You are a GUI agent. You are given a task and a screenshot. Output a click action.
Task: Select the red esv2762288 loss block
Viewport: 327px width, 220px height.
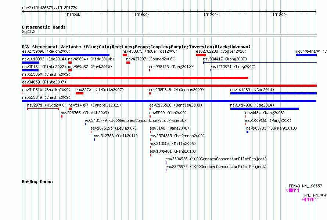click(x=201, y=55)
